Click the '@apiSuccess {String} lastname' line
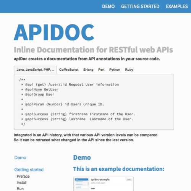This screenshot has width=191, height=191. (77, 119)
